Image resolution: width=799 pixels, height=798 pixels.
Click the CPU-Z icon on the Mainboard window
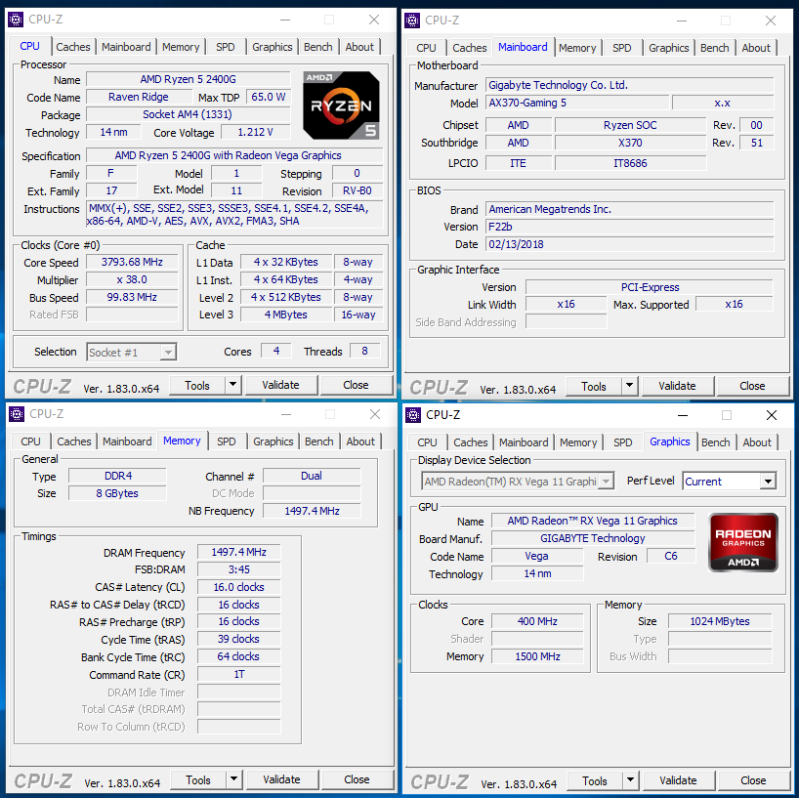pyautogui.click(x=411, y=20)
